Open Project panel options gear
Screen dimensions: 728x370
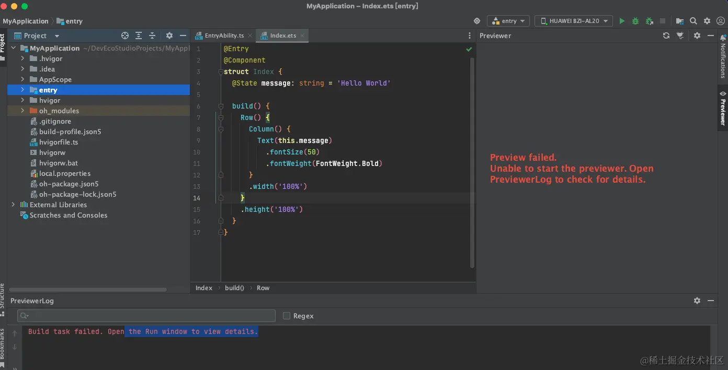(x=169, y=35)
